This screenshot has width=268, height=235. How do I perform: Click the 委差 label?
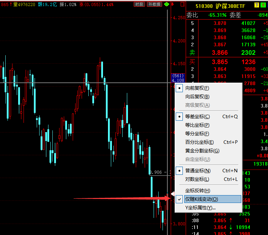235,15
